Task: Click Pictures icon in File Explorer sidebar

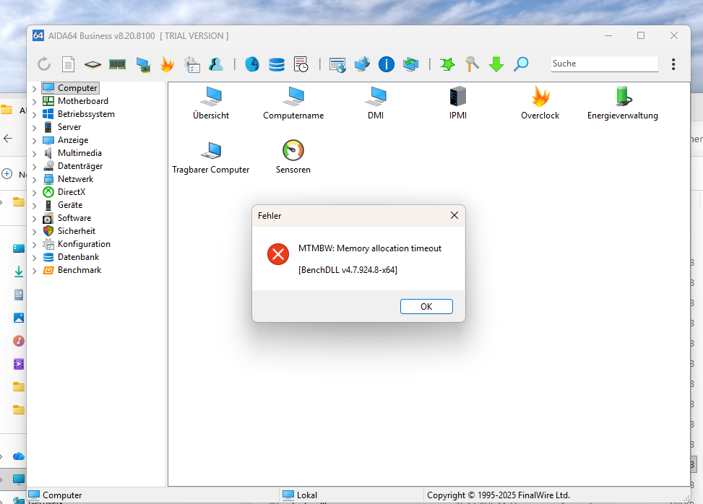Action: [19, 318]
